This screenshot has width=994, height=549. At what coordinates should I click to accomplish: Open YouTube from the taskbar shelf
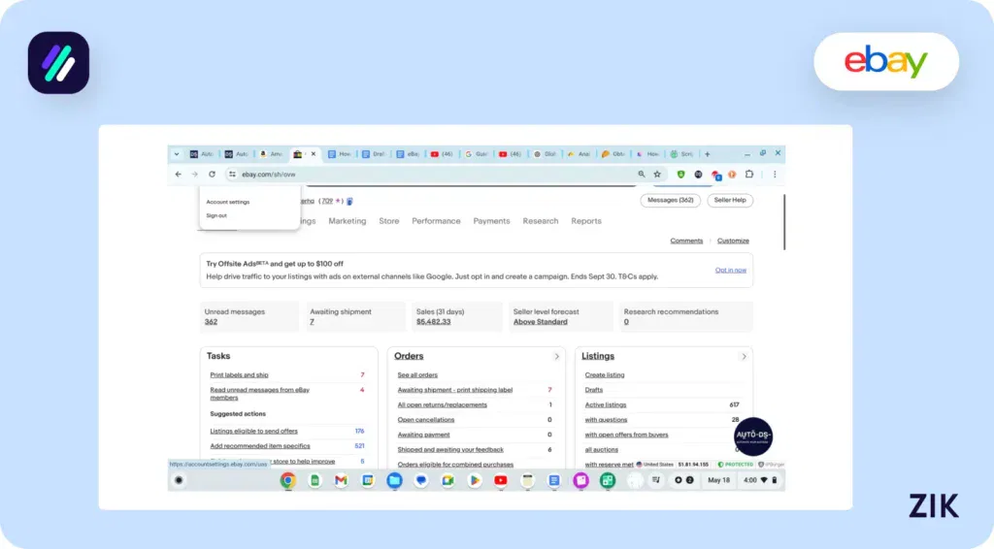pos(500,480)
